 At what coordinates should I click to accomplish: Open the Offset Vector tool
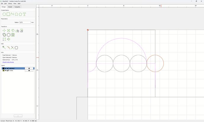(x=4, y=35)
